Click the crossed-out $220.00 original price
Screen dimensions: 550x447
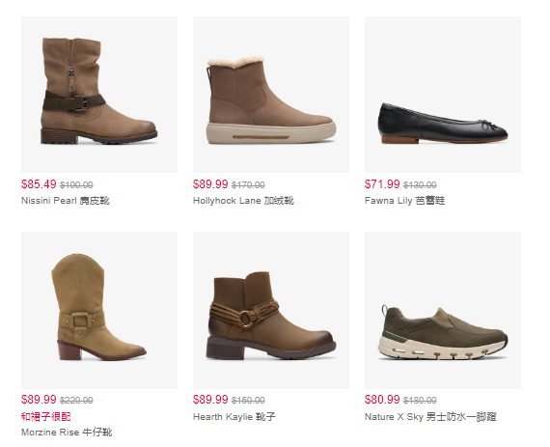pyautogui.click(x=76, y=401)
